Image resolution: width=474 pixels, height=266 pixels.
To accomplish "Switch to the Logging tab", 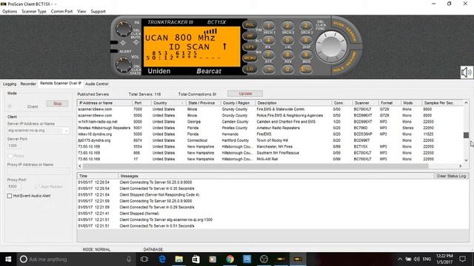I will 10,83.
